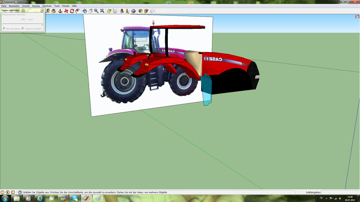
Task: Click the DE language indicator
Action: (321, 198)
